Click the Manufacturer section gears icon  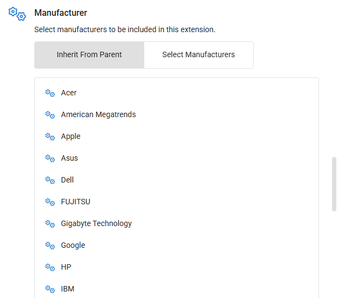click(17, 14)
